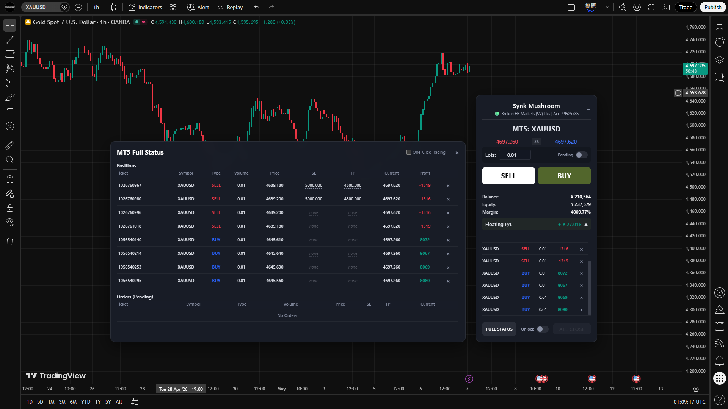Toggle the Pending order switch
This screenshot has width=728, height=409.
tap(581, 155)
